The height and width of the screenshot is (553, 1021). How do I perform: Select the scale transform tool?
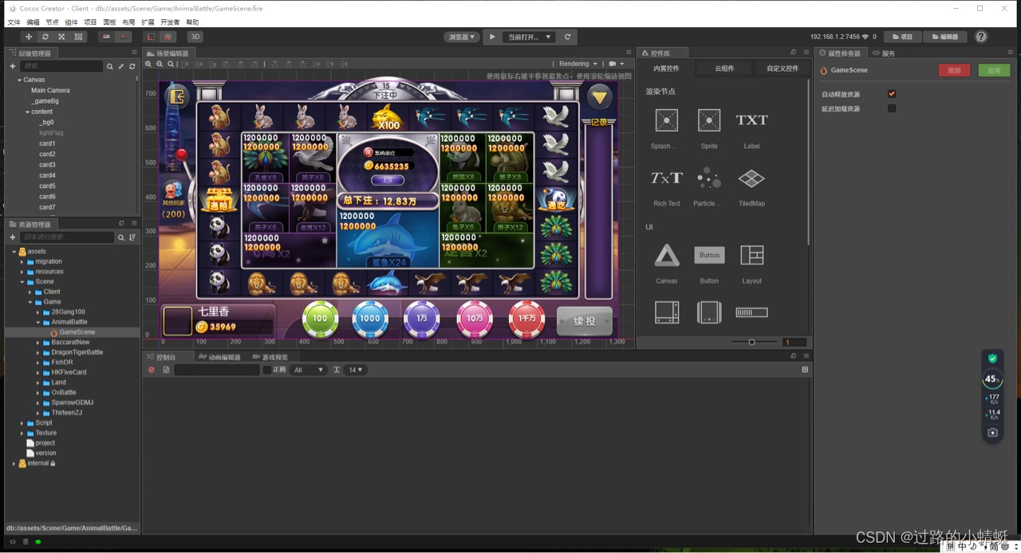tap(61, 37)
